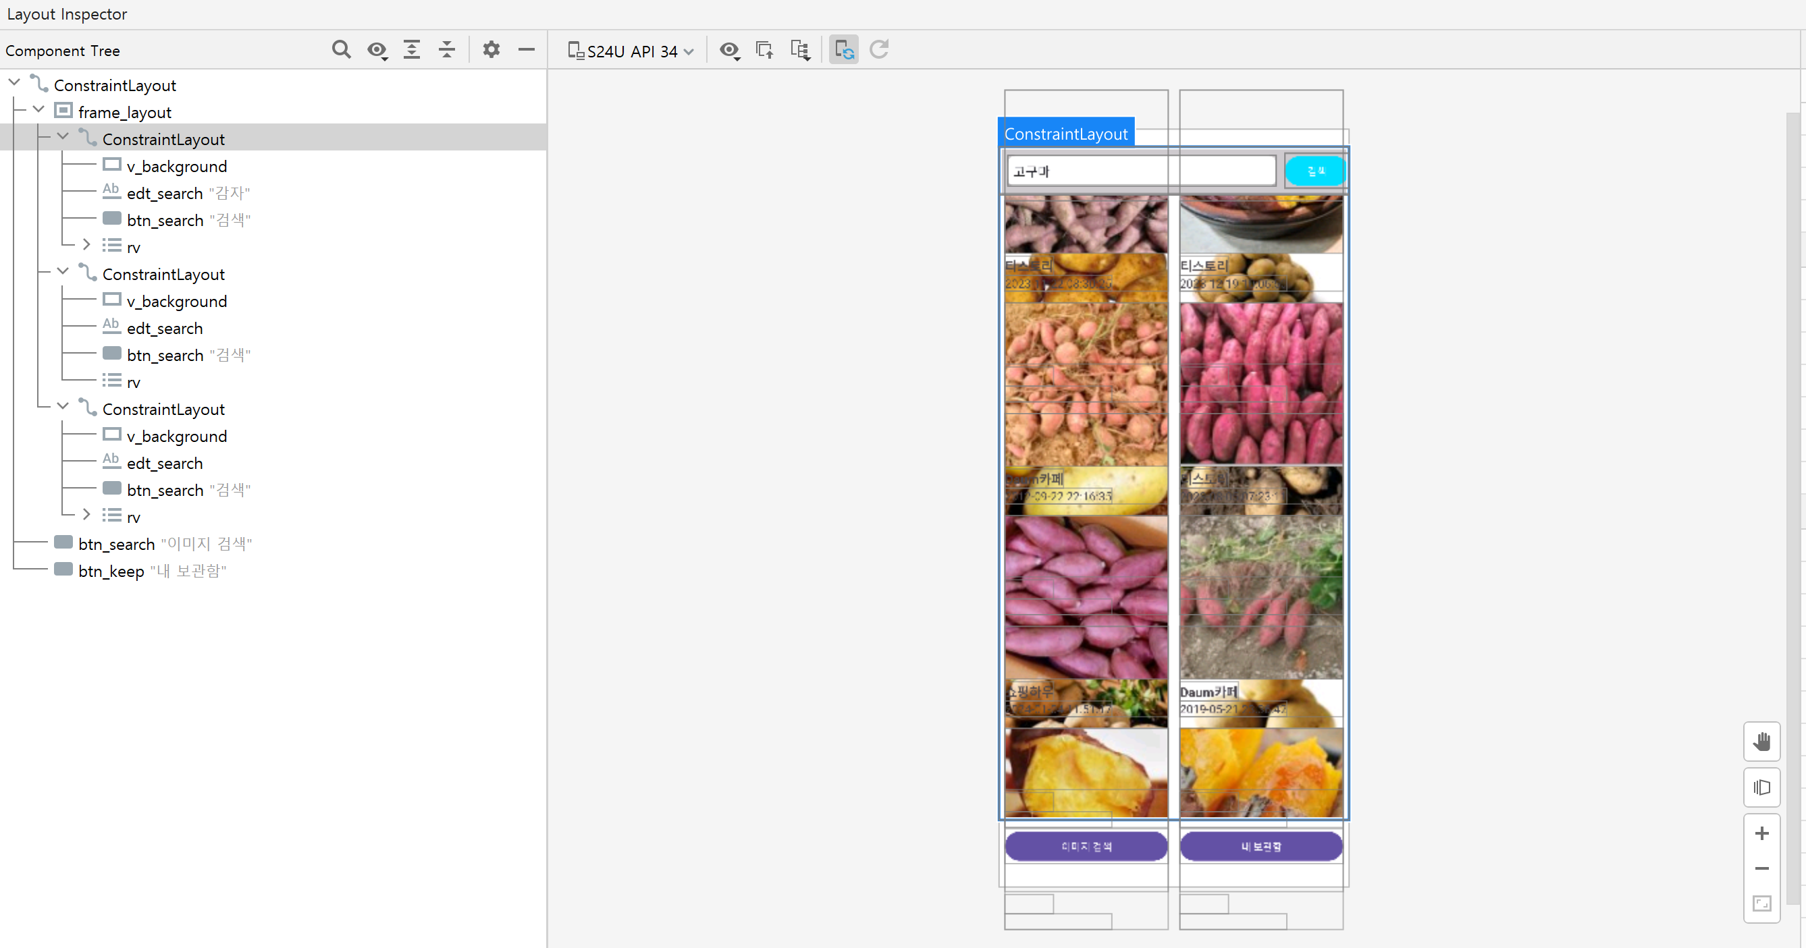Click the Refresh Layout icon
The height and width of the screenshot is (948, 1806).
tap(879, 50)
